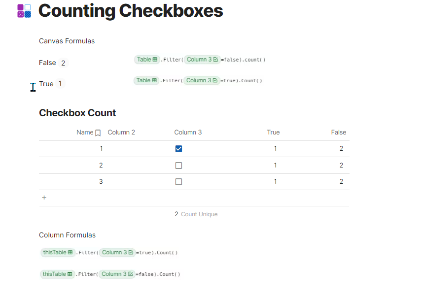Select Table chip in the canvas =false formula

[147, 60]
